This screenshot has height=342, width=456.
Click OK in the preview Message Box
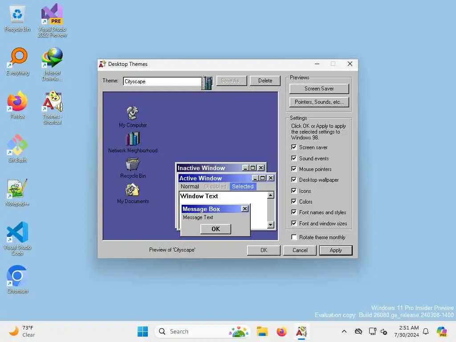coord(216,229)
